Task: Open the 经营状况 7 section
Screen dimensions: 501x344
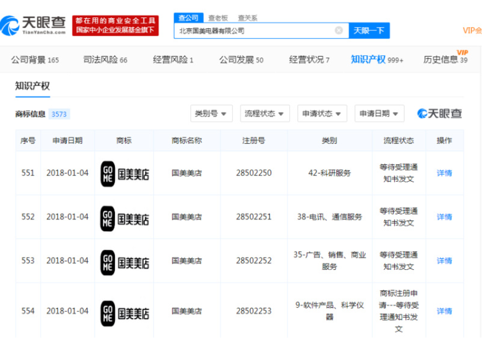Action: 309,60
